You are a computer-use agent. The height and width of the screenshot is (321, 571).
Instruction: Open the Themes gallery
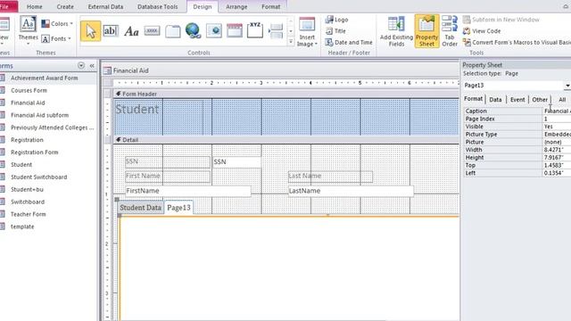(28, 30)
